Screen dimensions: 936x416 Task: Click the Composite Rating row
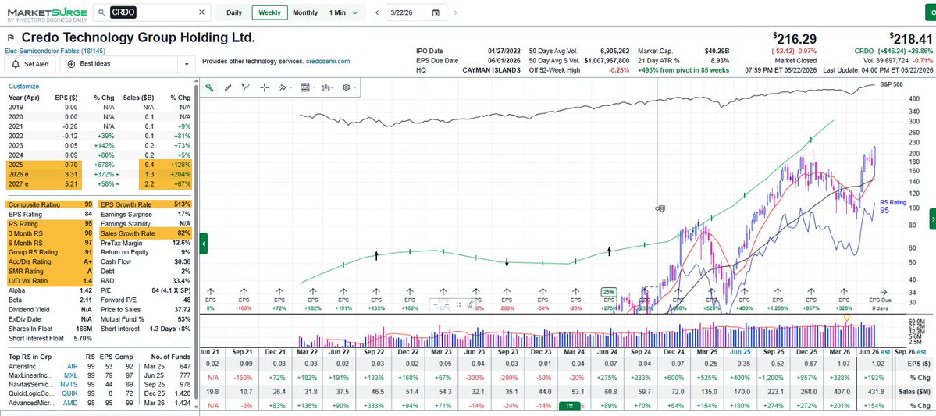(49, 204)
